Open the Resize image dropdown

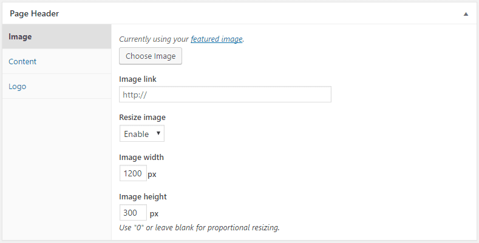coord(142,133)
